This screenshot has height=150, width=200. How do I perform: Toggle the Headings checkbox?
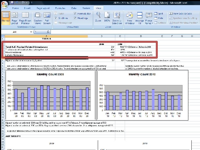[81, 18]
